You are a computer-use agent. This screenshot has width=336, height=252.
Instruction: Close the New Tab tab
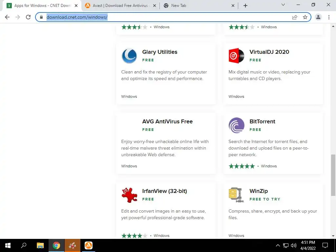pyautogui.click(x=233, y=6)
